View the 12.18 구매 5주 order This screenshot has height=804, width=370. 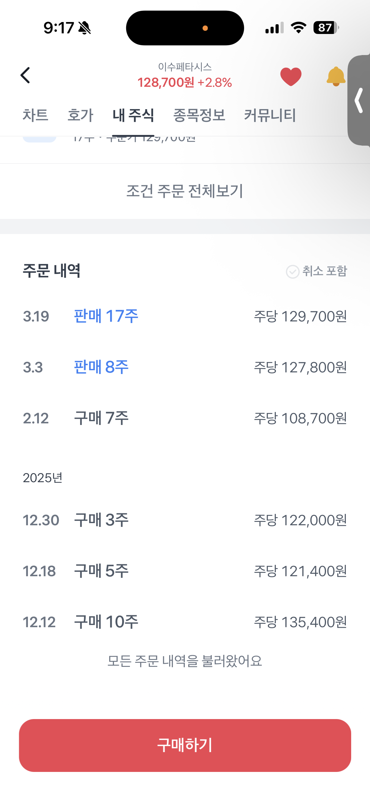click(x=185, y=571)
